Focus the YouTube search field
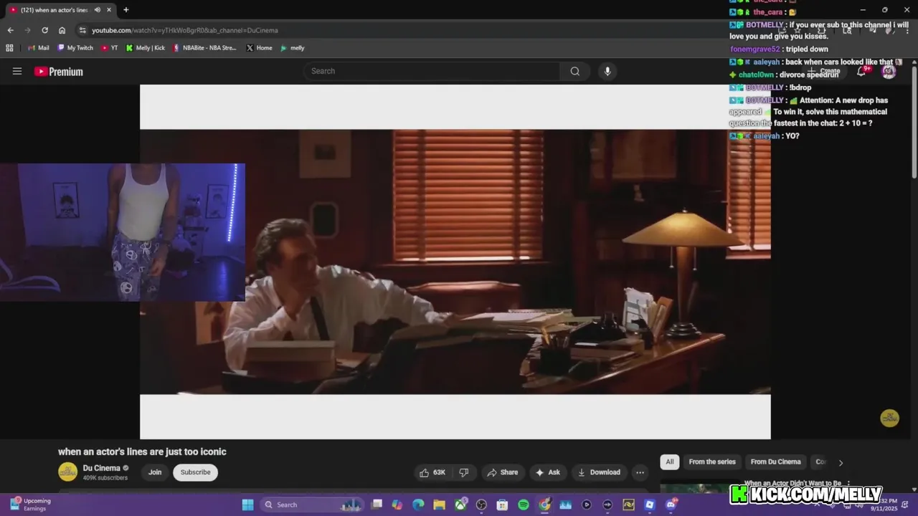Viewport: 918px width, 516px height. [430, 71]
